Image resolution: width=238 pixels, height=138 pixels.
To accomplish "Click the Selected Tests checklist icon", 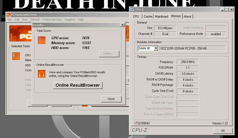I will (16, 56).
